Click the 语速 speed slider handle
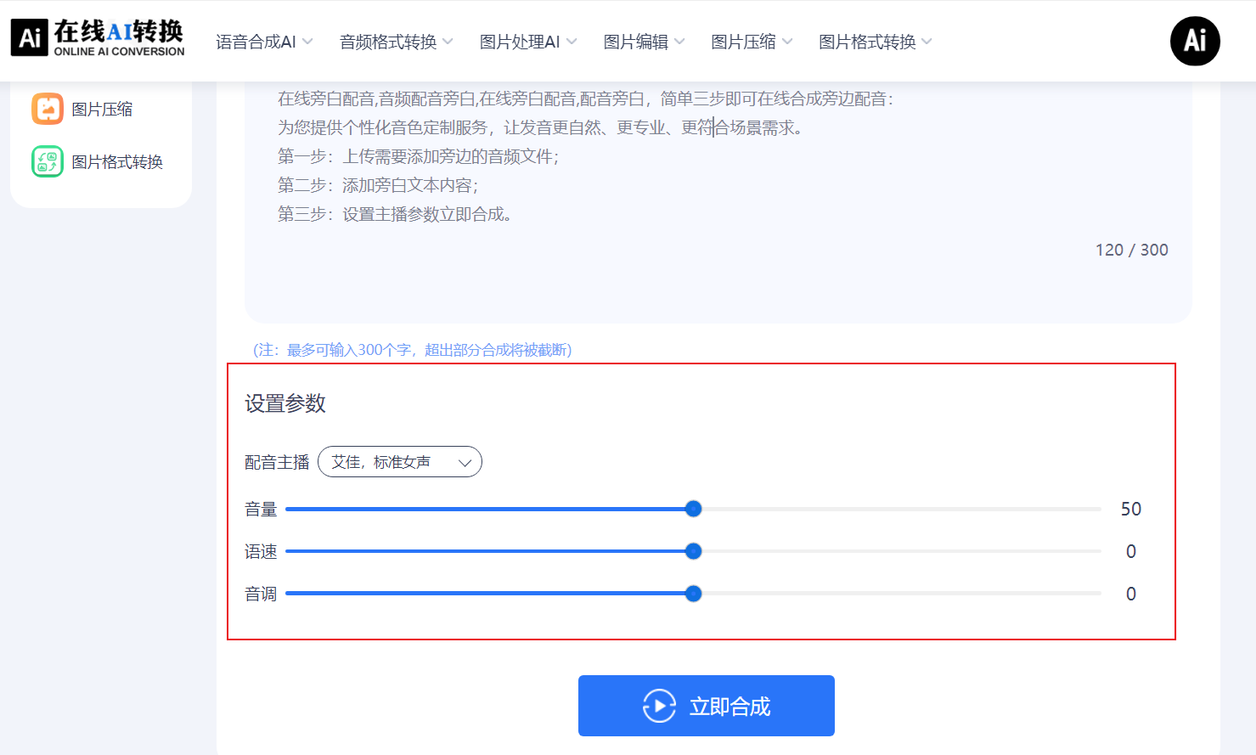Image resolution: width=1256 pixels, height=755 pixels. (x=694, y=551)
